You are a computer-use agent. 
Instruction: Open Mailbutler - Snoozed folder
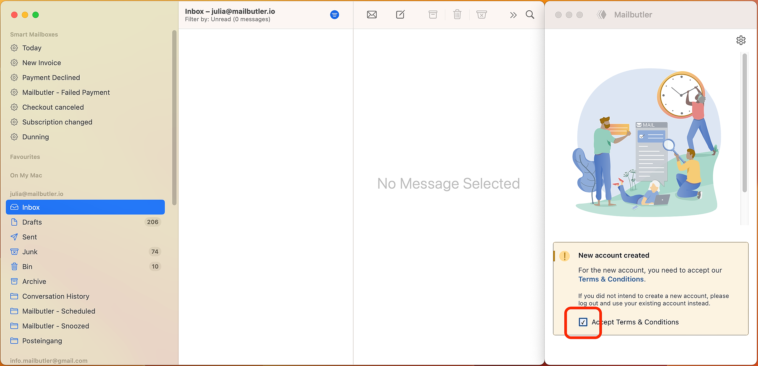(x=85, y=326)
